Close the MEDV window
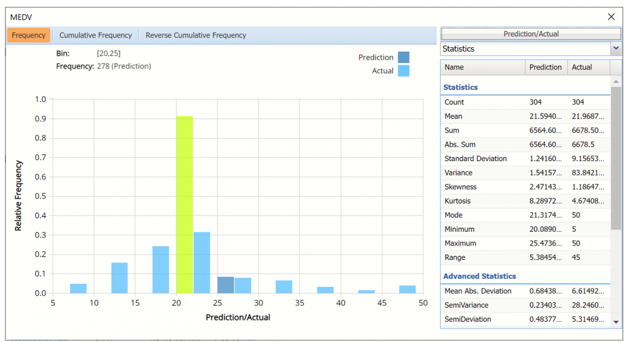The height and width of the screenshot is (342, 625). [x=611, y=17]
